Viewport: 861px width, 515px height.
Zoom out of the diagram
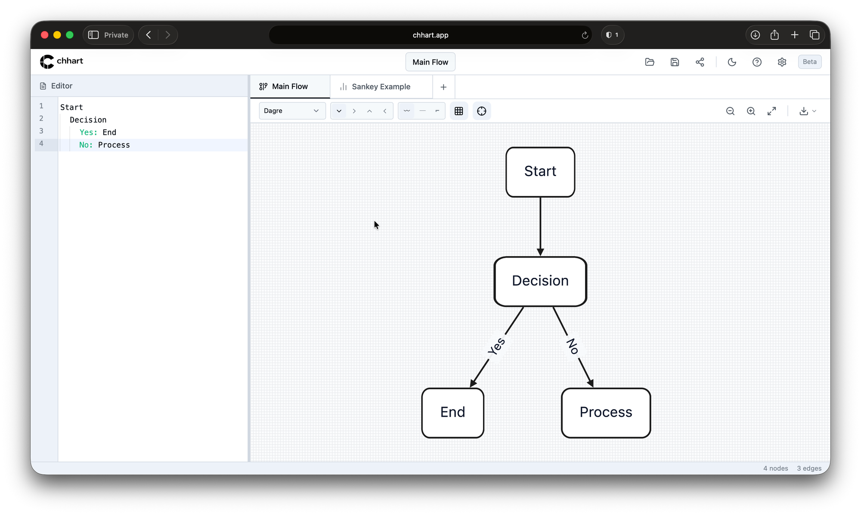click(x=730, y=111)
